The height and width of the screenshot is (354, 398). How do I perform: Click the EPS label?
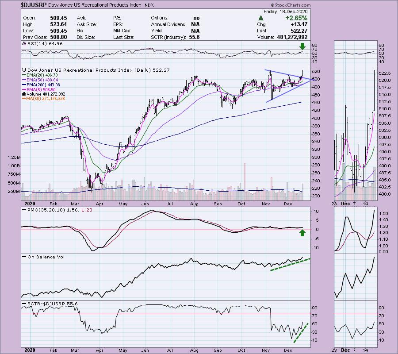[x=118, y=24]
